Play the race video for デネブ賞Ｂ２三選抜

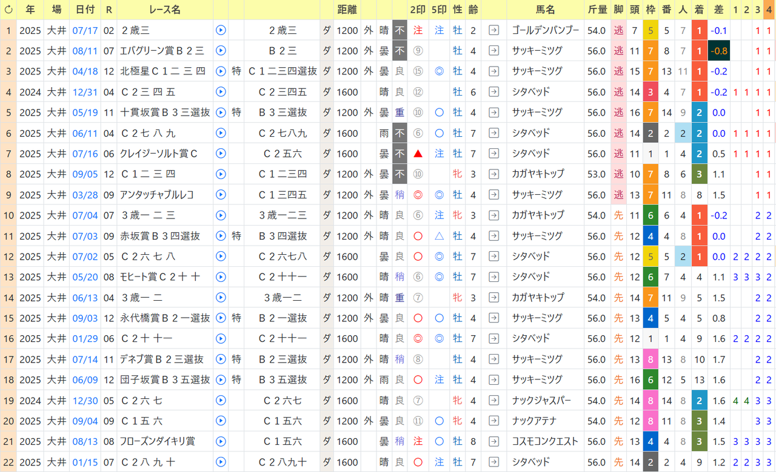pyautogui.click(x=221, y=359)
